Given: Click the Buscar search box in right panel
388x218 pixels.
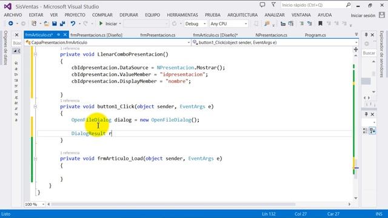Looking at the screenshot, I should pyautogui.click(x=369, y=53).
